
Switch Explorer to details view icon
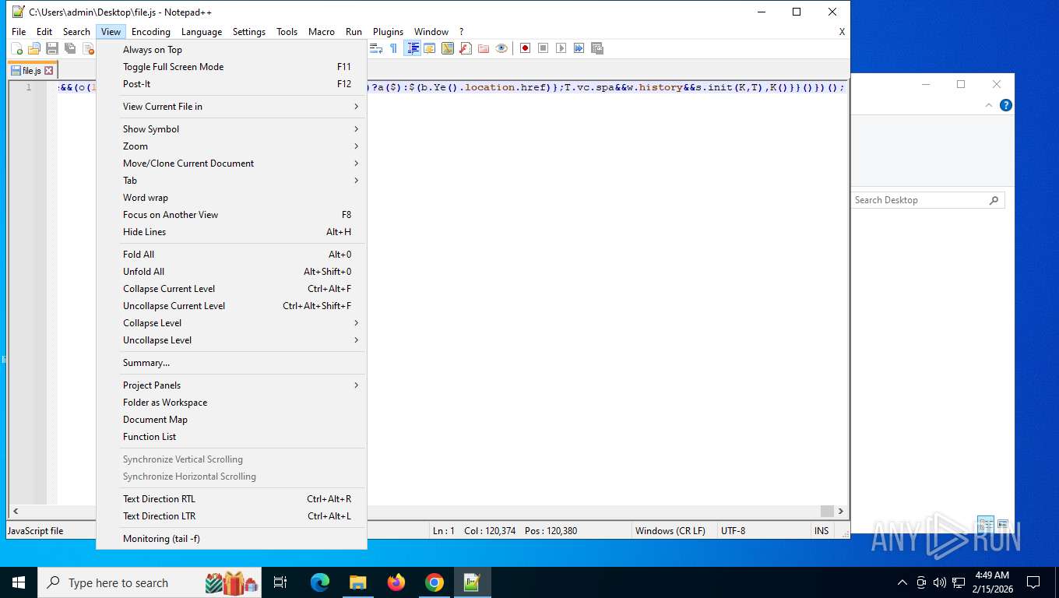986,524
